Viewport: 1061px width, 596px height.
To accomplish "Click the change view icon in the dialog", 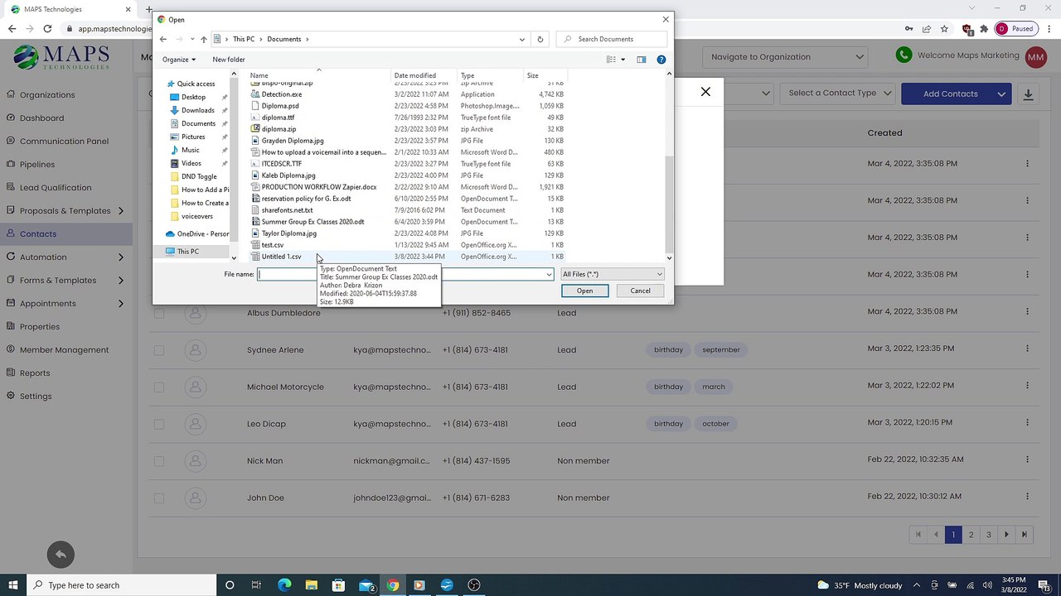I will 611,60.
